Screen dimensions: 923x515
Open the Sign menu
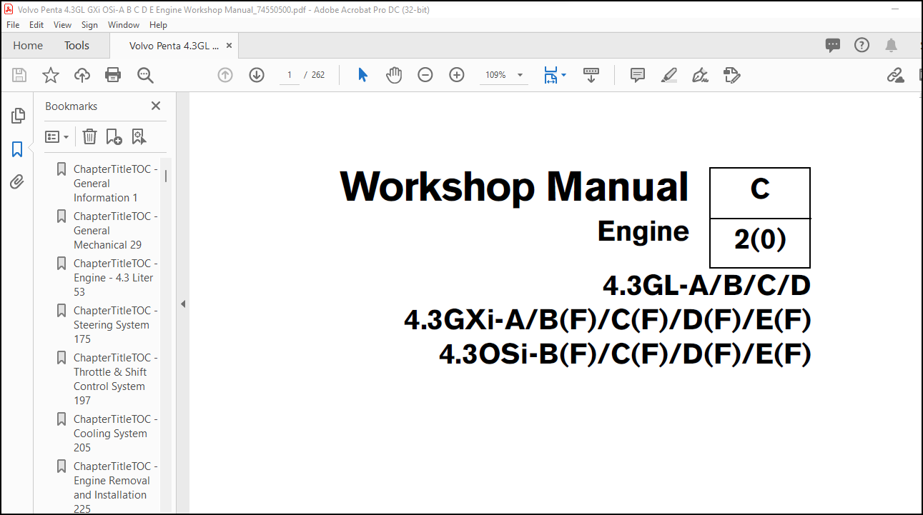pyautogui.click(x=89, y=24)
